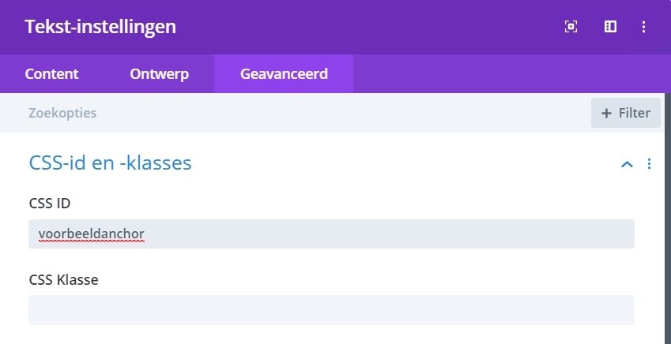Click the vertical scrollbar on right edge
The image size is (671, 344).
click(x=668, y=218)
